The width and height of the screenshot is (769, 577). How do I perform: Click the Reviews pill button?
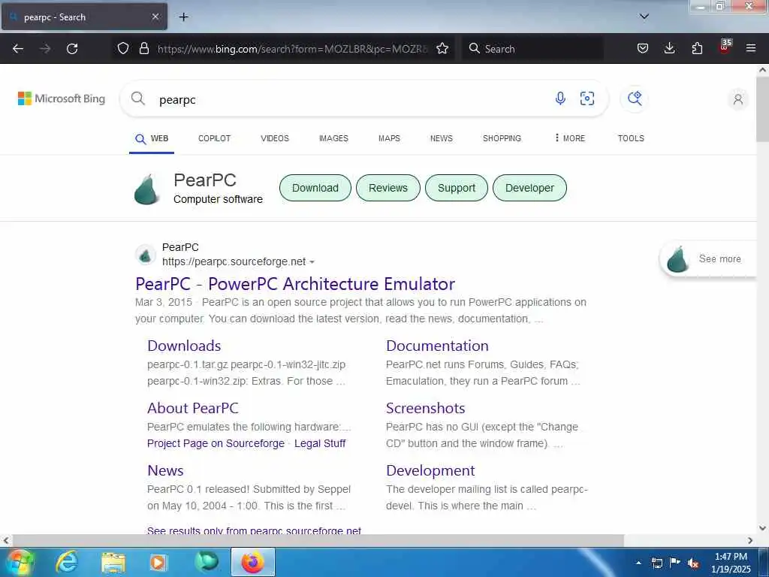tap(388, 188)
